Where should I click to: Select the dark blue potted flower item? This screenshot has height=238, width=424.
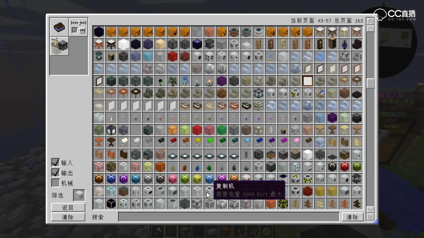(344, 44)
